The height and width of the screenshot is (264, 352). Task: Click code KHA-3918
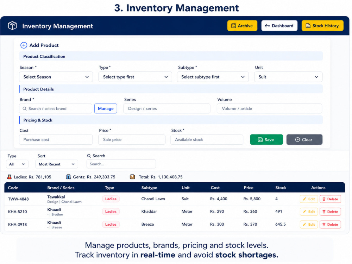18,225
